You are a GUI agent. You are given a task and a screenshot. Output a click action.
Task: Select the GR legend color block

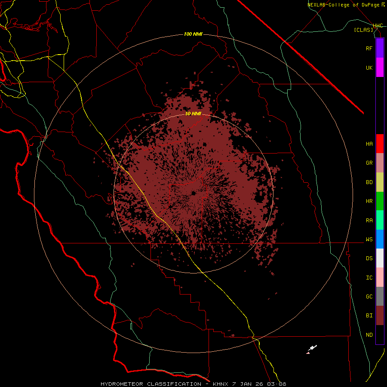click(380, 163)
